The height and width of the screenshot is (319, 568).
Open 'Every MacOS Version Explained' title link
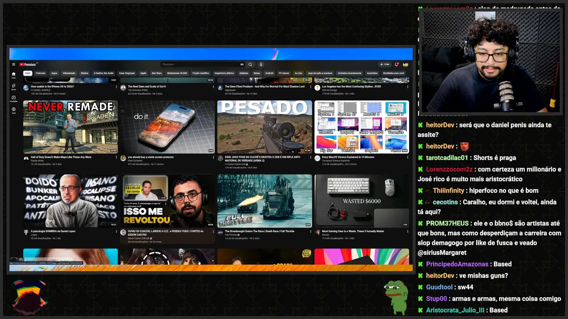(x=348, y=157)
